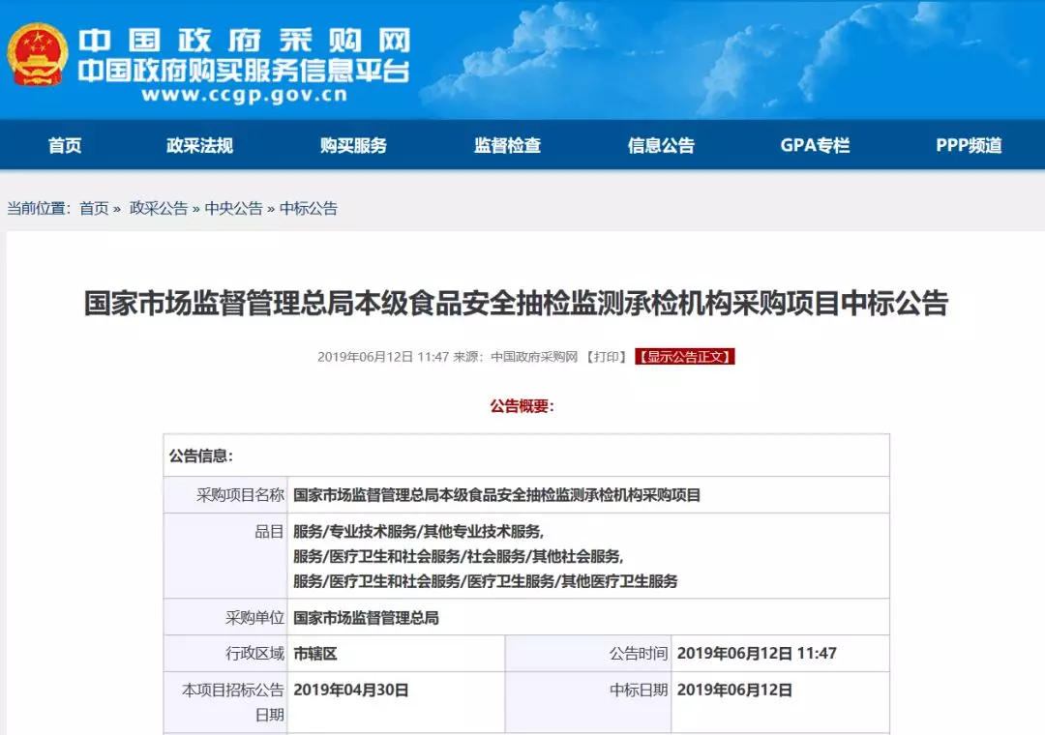
Task: Click the national emblem logo
Action: (38, 55)
